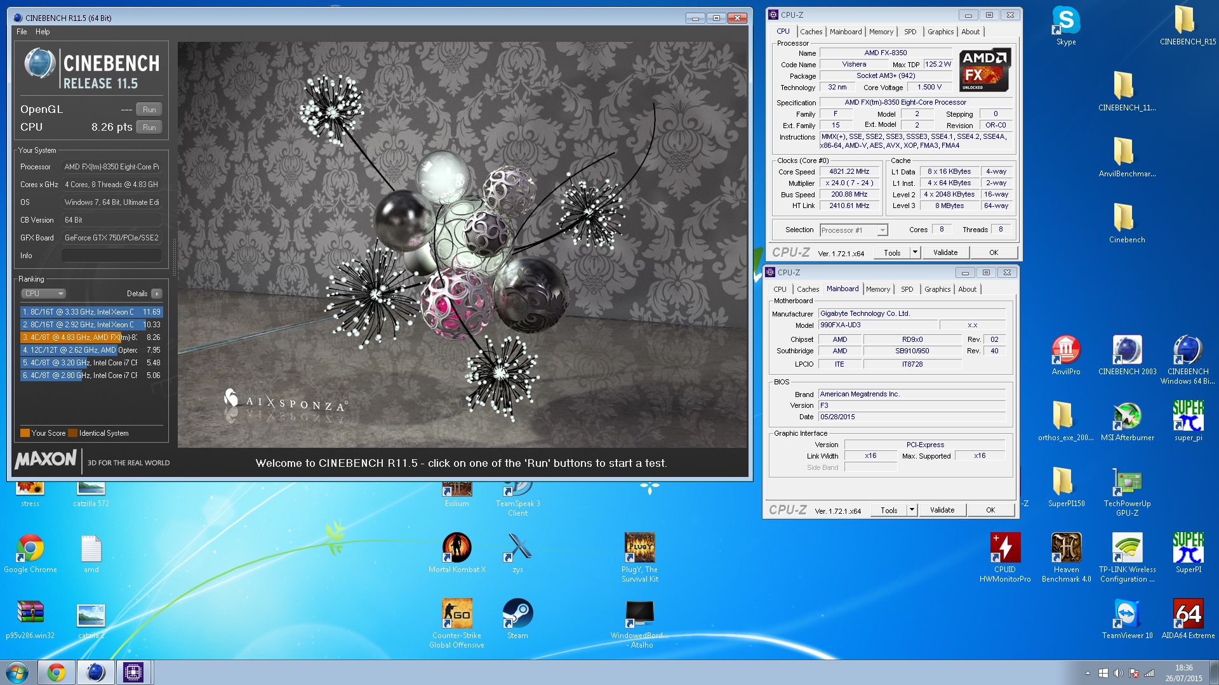Open the Processor #1 selection dropdown
The width and height of the screenshot is (1219, 685).
(854, 230)
